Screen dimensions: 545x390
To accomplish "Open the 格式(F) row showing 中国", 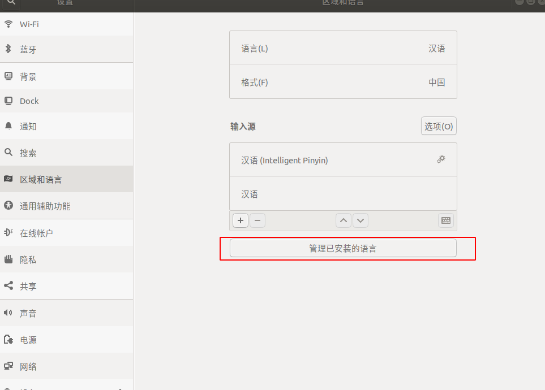I will [343, 82].
